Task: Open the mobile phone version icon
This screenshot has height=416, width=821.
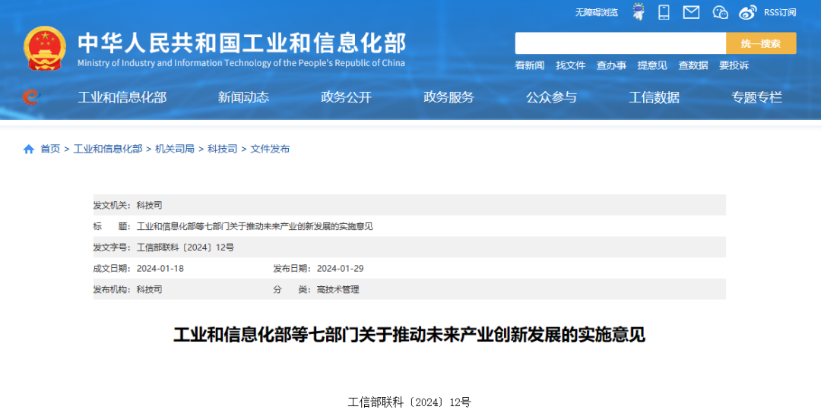Action: pyautogui.click(x=664, y=12)
